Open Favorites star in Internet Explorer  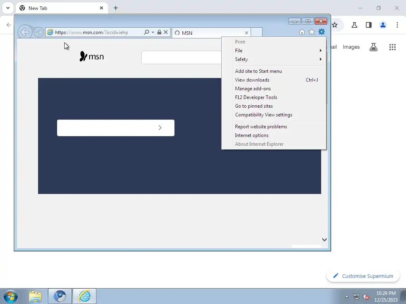click(312, 32)
